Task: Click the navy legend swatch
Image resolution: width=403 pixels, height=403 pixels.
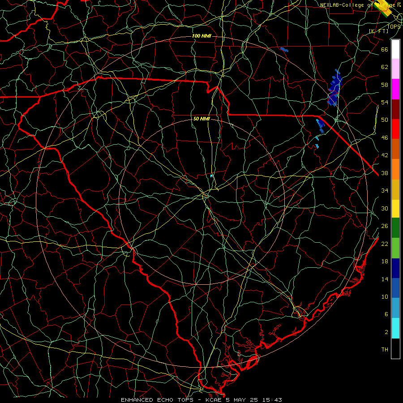Action: [395, 268]
